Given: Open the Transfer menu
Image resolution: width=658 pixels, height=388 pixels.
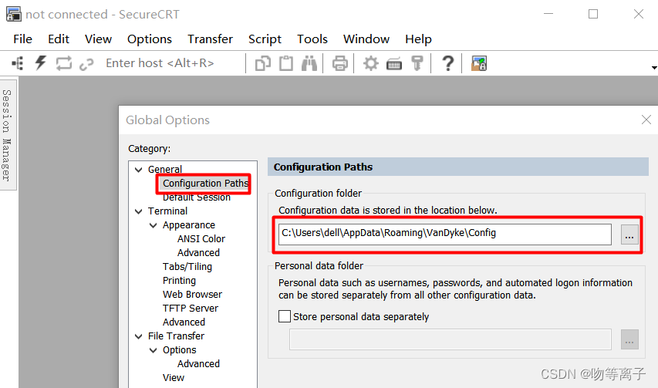Looking at the screenshot, I should pos(210,39).
